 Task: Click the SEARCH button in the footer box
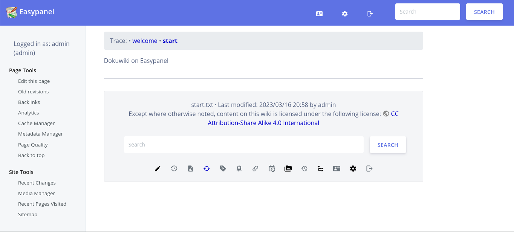tap(388, 145)
